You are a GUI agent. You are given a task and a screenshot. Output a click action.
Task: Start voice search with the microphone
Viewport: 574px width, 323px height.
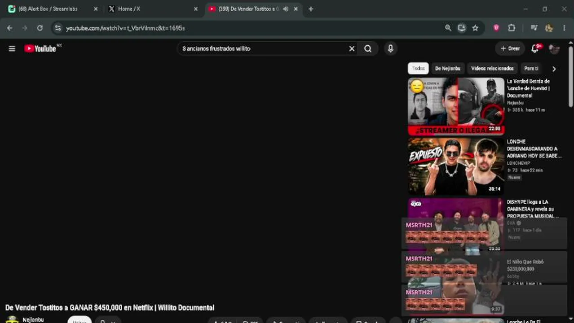(x=390, y=48)
